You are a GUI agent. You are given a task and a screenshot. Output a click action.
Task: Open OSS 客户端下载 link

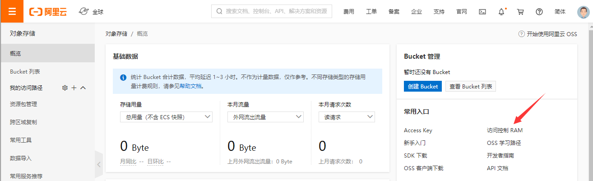(424, 168)
